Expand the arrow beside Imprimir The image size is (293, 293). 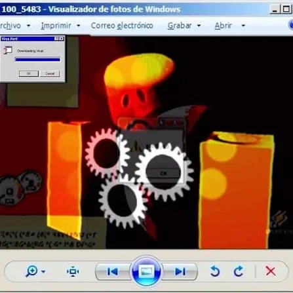[x=78, y=26]
